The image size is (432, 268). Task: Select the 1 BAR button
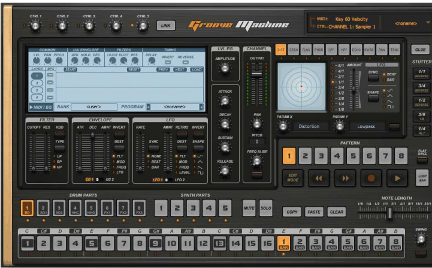[283, 243]
